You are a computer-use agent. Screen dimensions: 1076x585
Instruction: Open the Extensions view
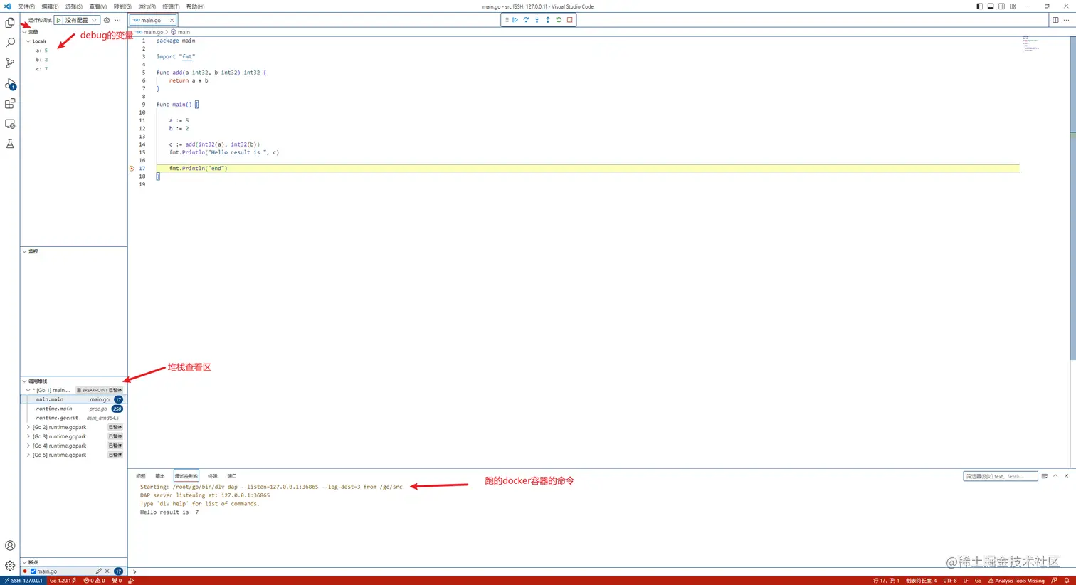(x=10, y=104)
